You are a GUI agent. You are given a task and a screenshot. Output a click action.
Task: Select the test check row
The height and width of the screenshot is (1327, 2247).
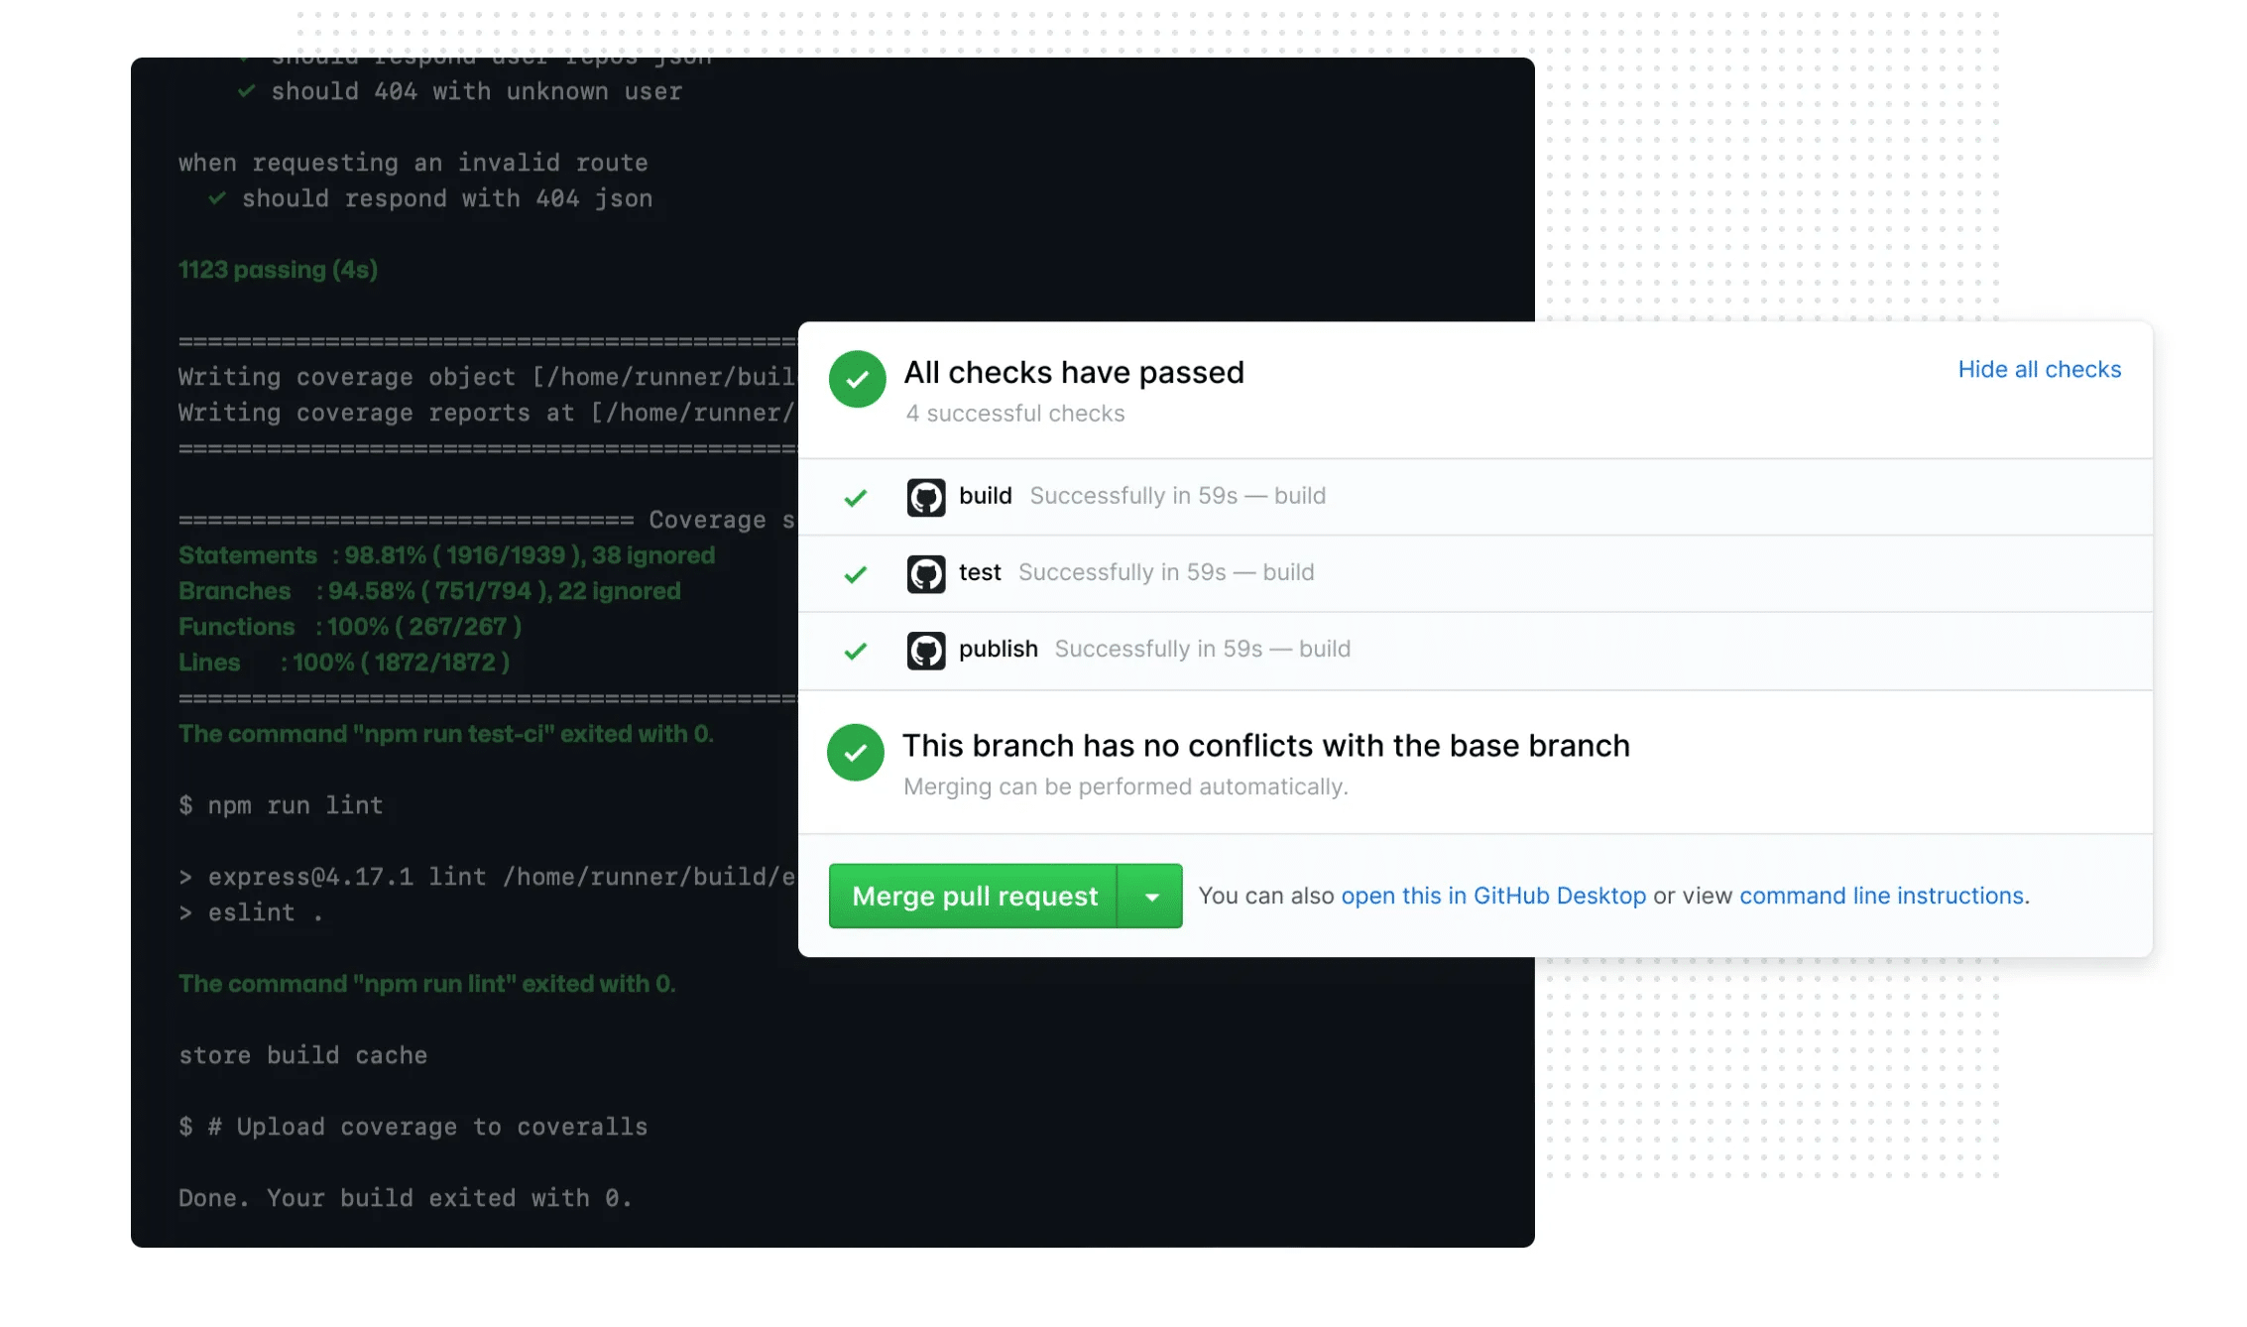(1388, 572)
